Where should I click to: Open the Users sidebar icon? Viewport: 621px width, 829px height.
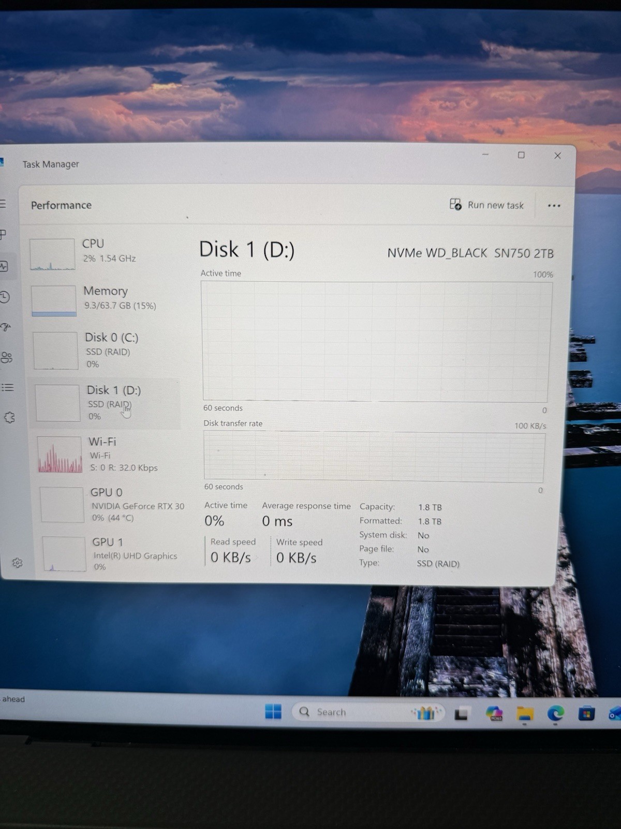click(x=7, y=357)
